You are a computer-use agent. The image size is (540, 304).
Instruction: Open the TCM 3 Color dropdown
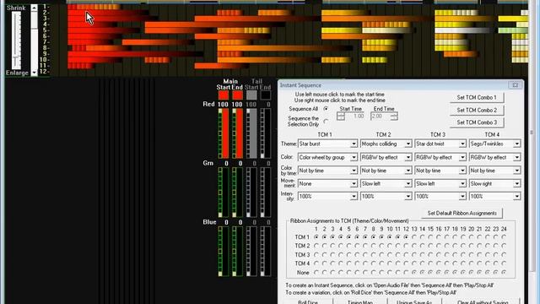coord(440,158)
